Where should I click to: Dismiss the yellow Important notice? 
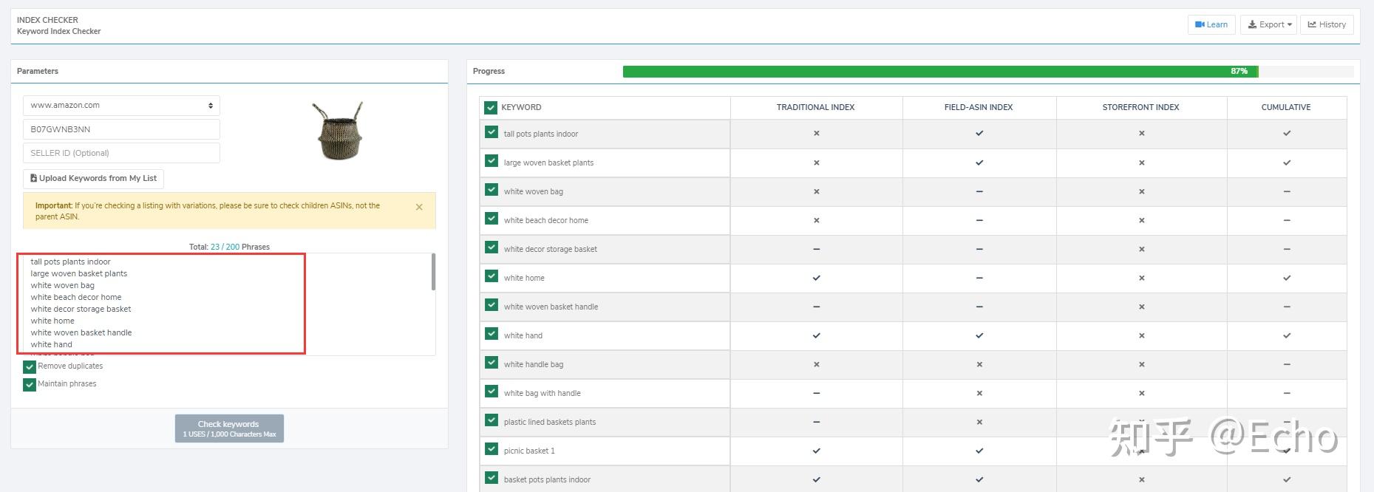419,208
